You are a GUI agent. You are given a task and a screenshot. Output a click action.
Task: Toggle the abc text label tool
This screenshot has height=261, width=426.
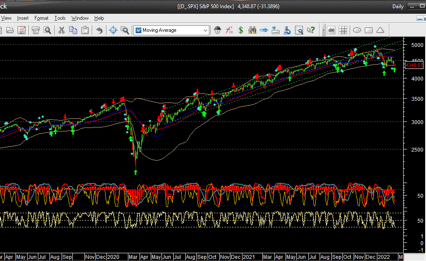pos(331,30)
